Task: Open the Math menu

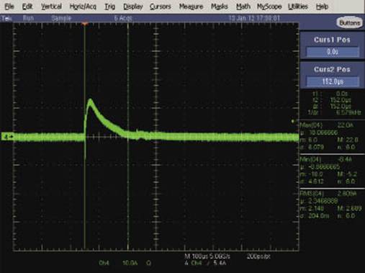Action: click(x=243, y=6)
